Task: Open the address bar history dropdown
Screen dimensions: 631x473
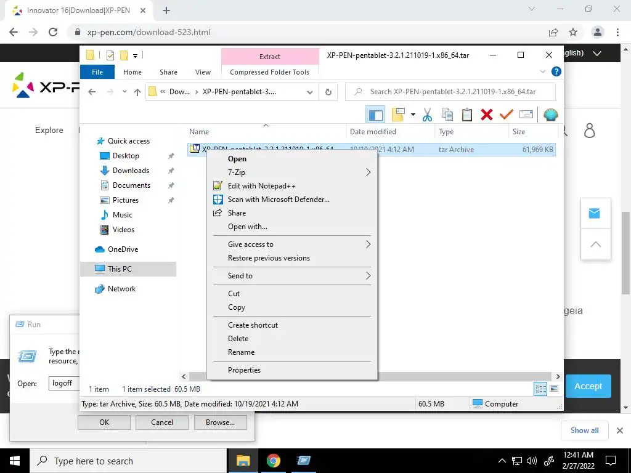Action: coord(310,92)
